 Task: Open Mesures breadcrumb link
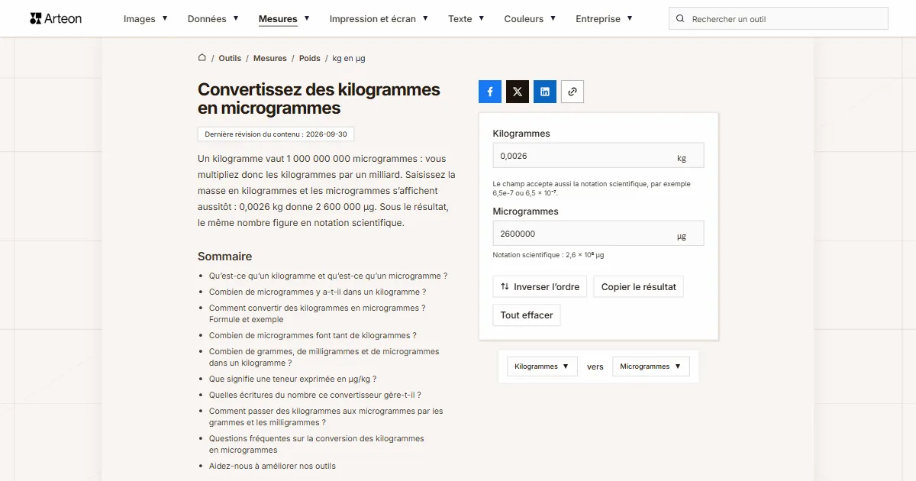click(270, 58)
